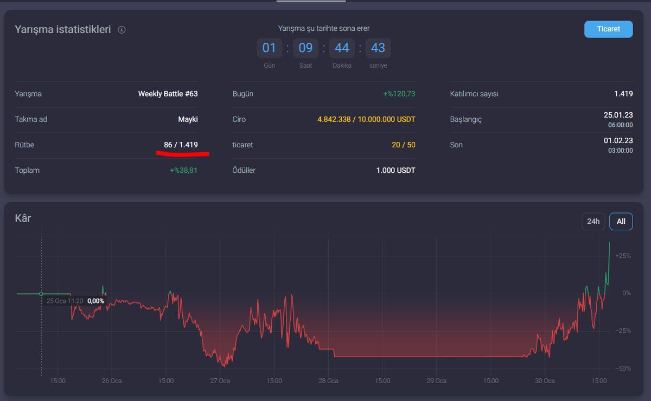Click the start date 25.01.23
Screen dimensions: 651x401
[618, 115]
